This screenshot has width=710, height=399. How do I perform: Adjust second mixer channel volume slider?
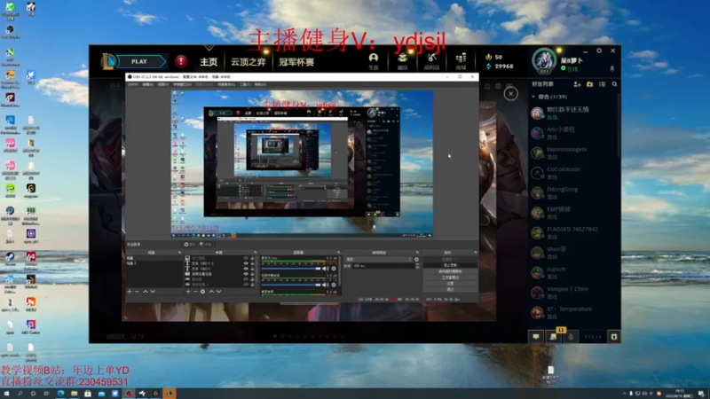pos(291,285)
